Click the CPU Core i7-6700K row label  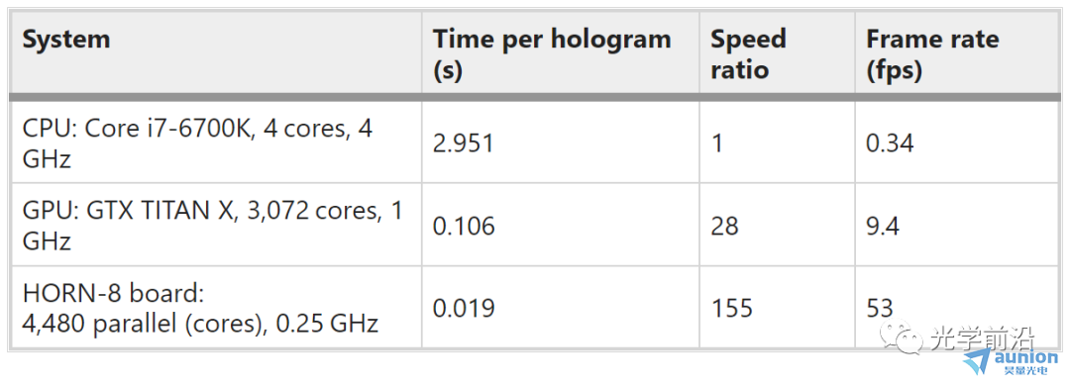[197, 144]
